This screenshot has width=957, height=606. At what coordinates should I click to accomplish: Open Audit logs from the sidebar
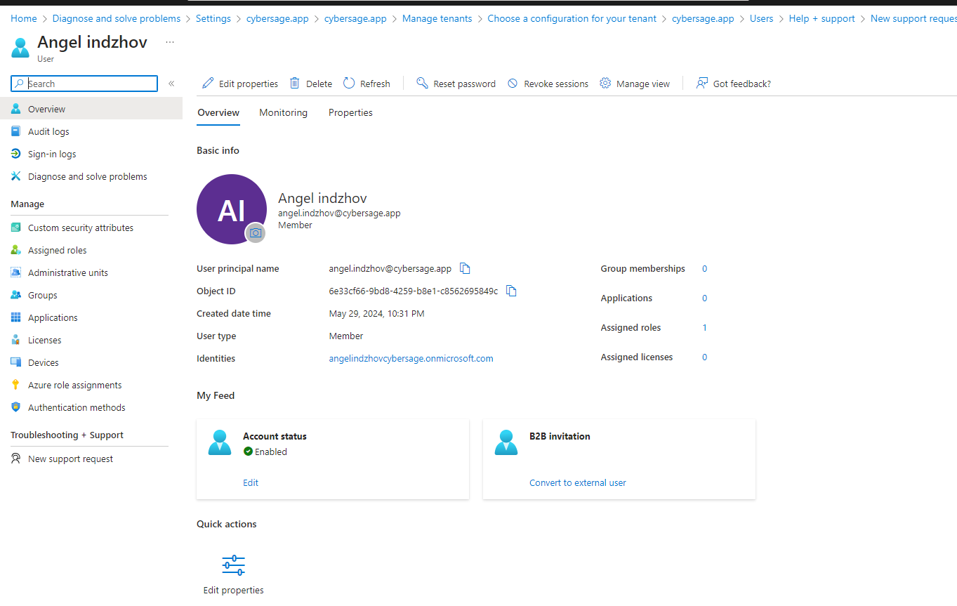48,131
